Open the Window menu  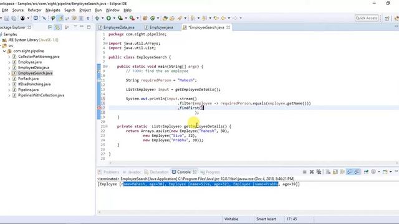click(x=112, y=10)
